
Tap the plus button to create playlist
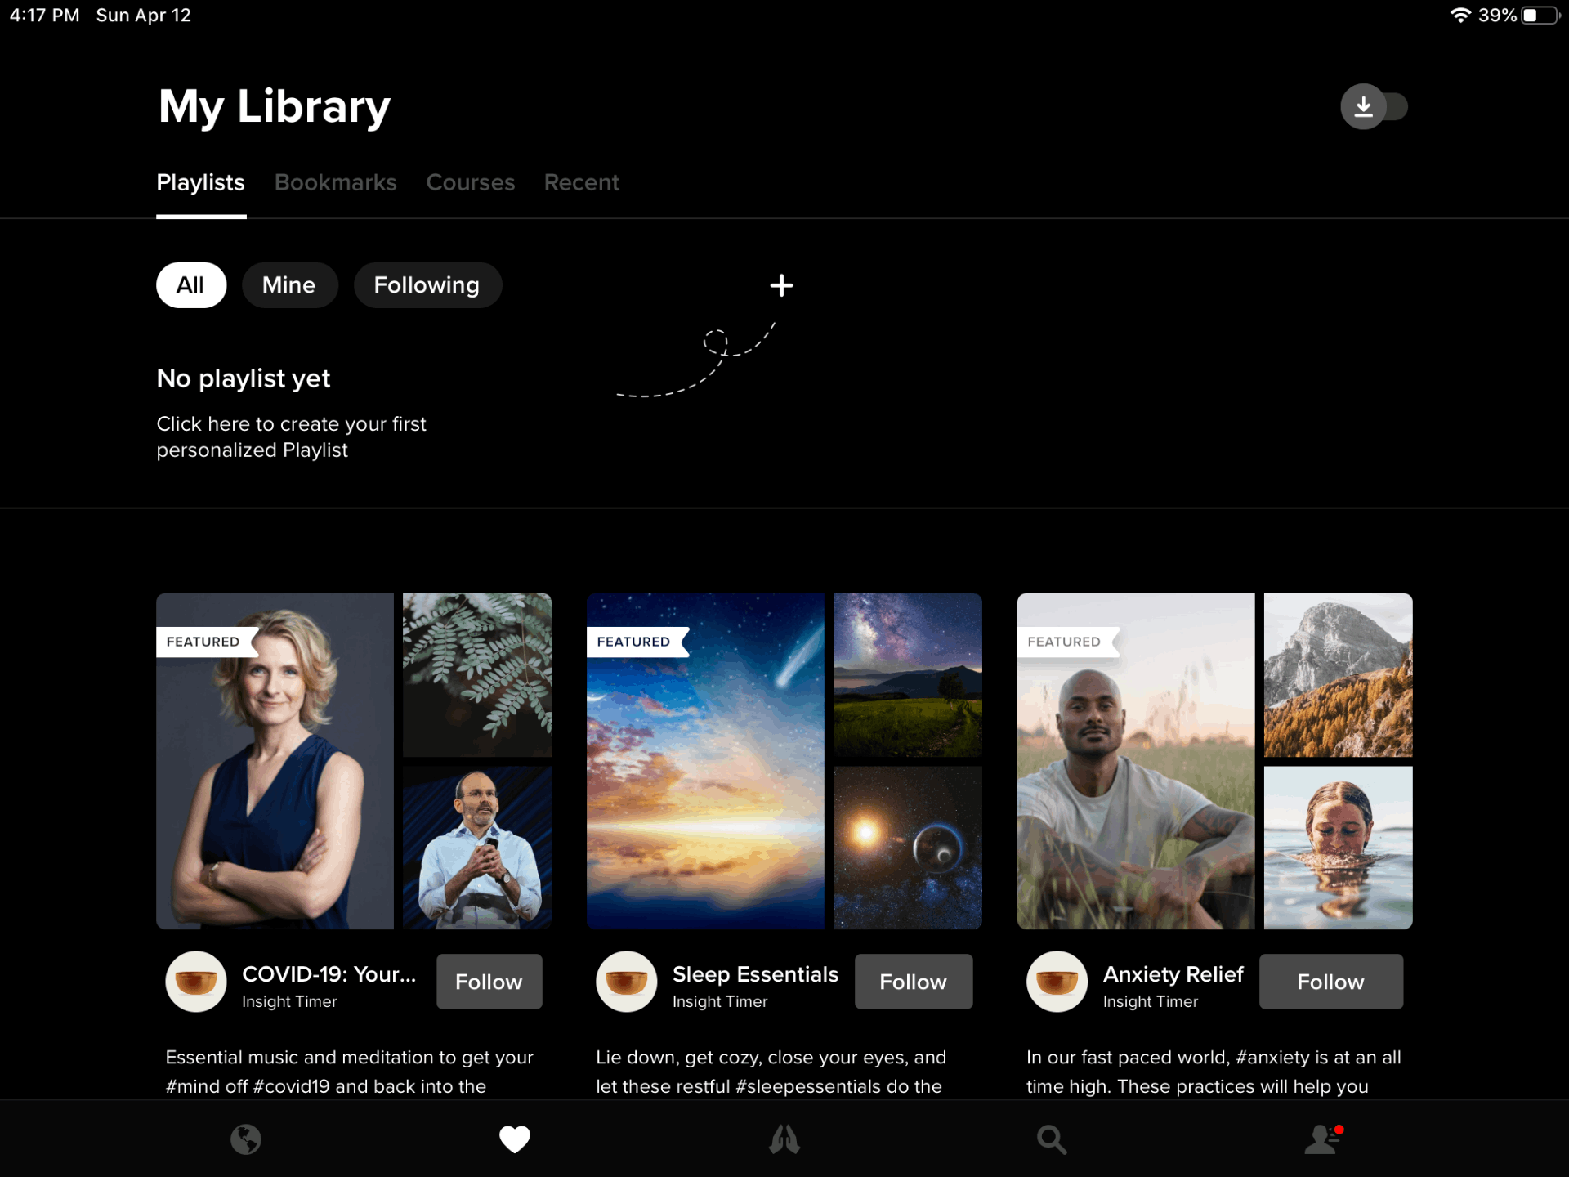(782, 284)
